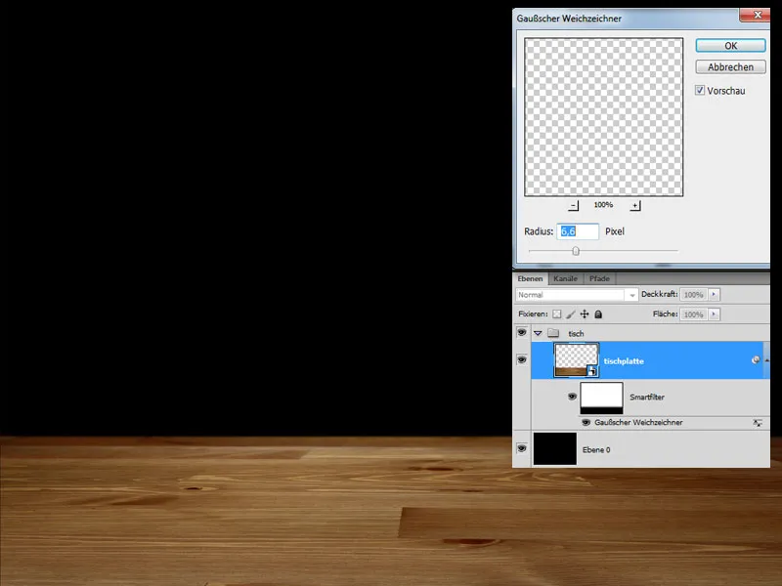Click Abbrechen to cancel the filter

[730, 66]
